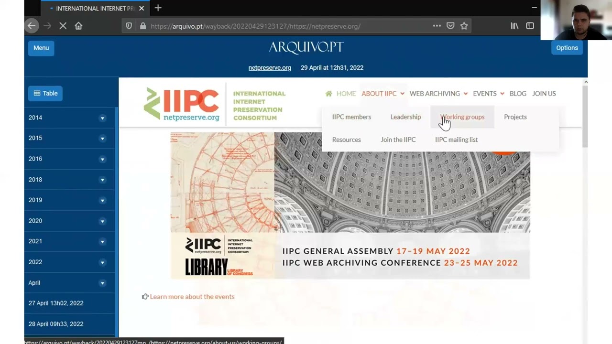Open the WEB ARCHIVING menu
612x344 pixels.
[x=438, y=94]
